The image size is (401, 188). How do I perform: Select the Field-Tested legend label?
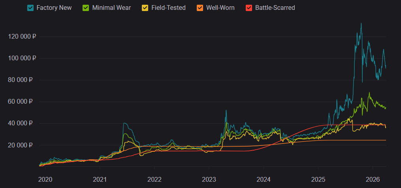point(168,8)
